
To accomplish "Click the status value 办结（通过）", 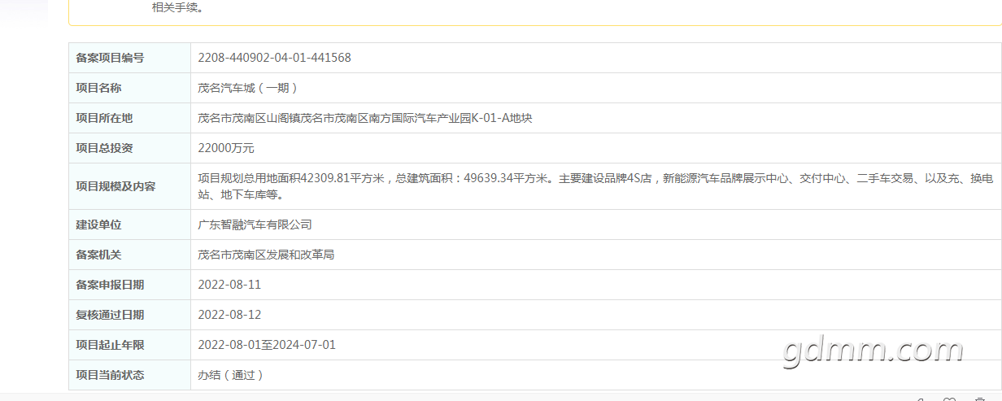I will (x=231, y=375).
